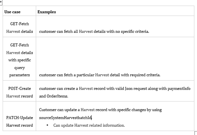This screenshot has width=197, height=135.
Task: Click 'sourceSystemHarvestbatchId' text
Action: pos(65,118)
